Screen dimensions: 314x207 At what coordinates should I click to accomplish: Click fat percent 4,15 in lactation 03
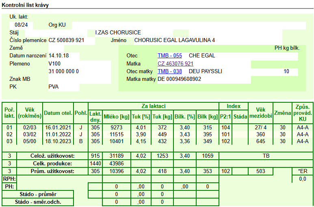pyautogui.click(x=141, y=141)
